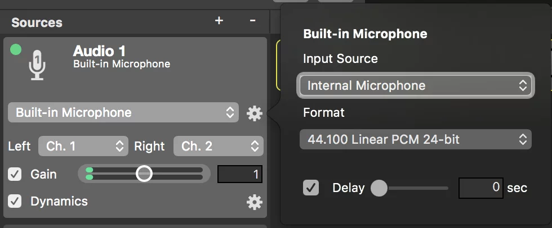Click the Audio 1 microphone icon
The width and height of the screenshot is (552, 228).
[x=37, y=65]
